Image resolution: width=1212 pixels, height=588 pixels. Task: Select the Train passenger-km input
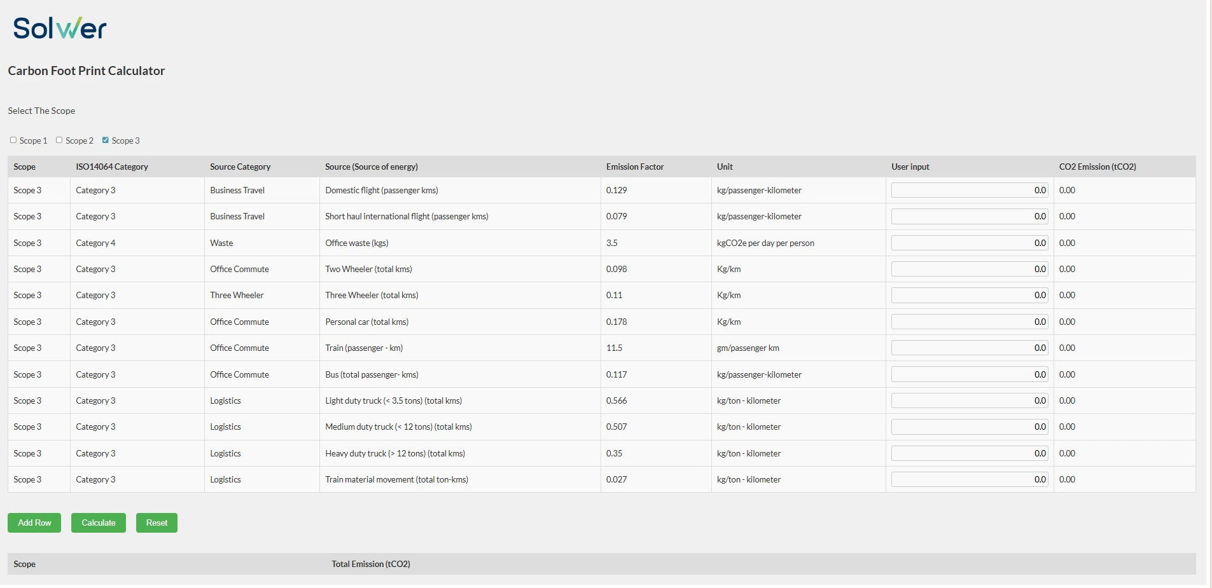[969, 348]
